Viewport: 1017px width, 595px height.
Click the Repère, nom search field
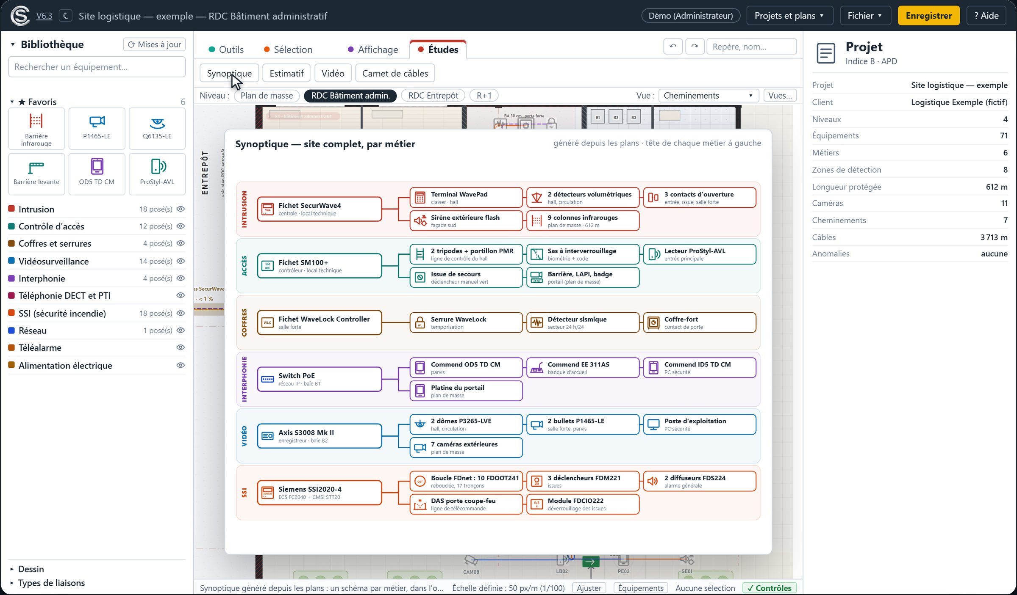[x=752, y=47]
